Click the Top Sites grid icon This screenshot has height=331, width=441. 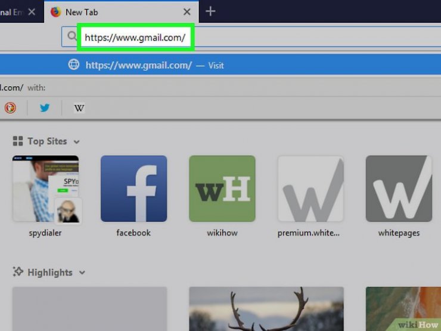pyautogui.click(x=18, y=141)
